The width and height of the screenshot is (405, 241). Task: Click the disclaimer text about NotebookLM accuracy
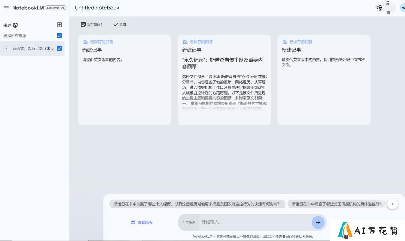point(253,236)
